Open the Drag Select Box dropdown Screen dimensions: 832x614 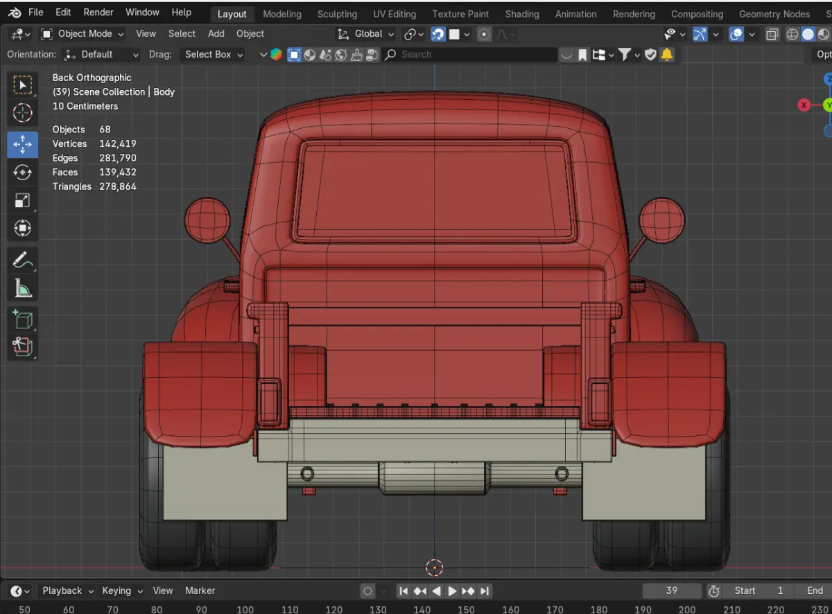point(214,54)
